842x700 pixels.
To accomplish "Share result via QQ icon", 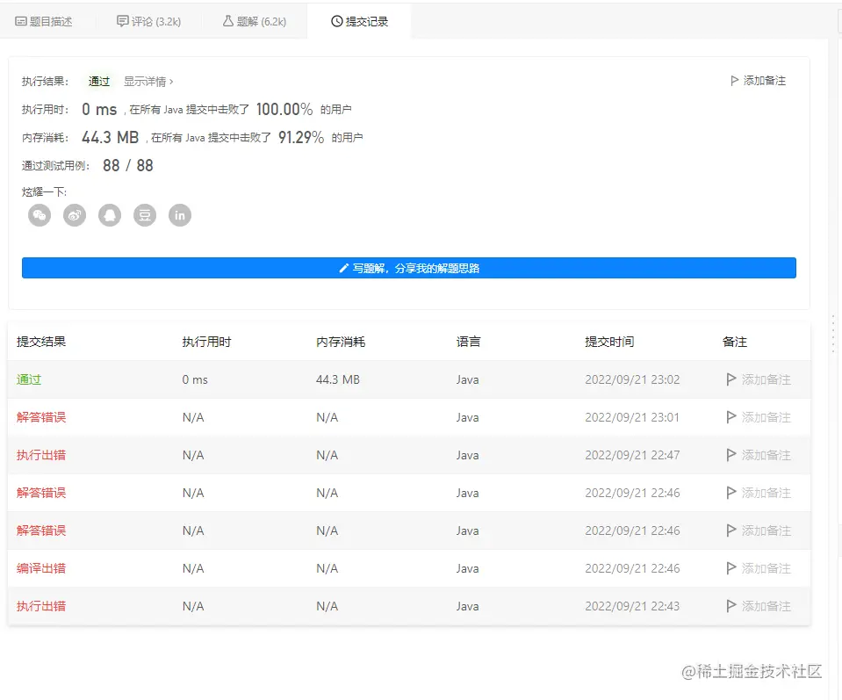I will pos(110,215).
